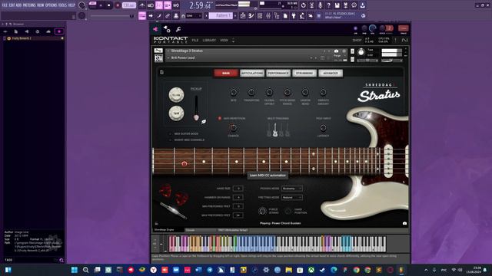Click the help question mark icon
The height and width of the screenshot is (276, 492).
click(328, 5)
